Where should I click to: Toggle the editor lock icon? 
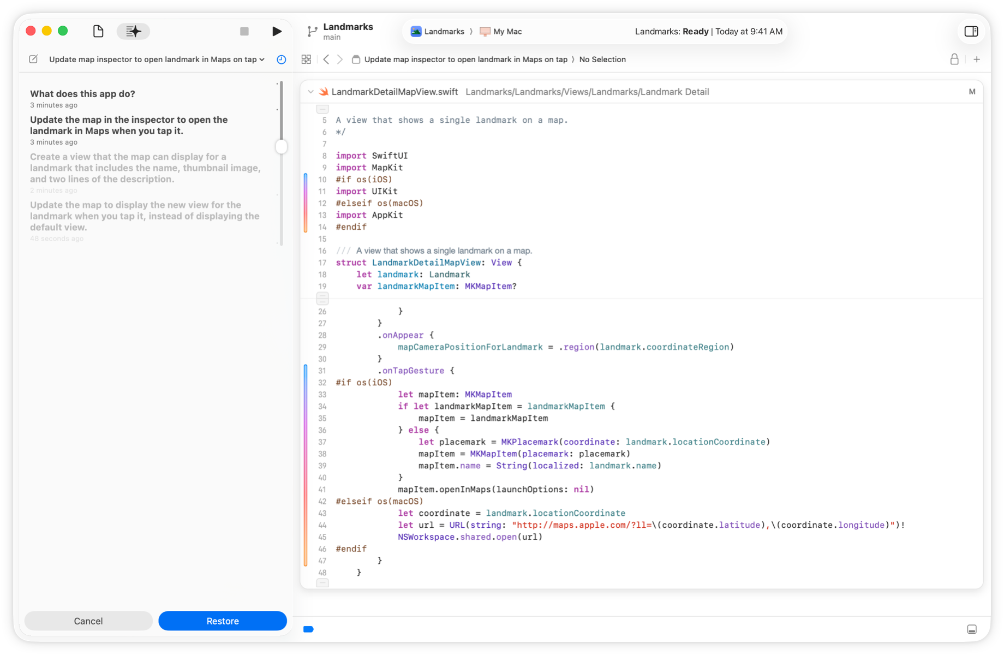click(954, 59)
